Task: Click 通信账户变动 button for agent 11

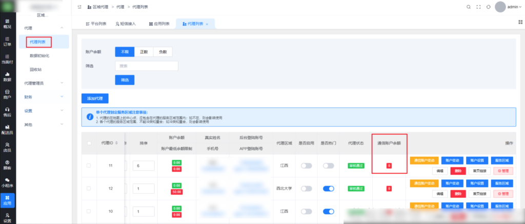Action: click(x=424, y=160)
